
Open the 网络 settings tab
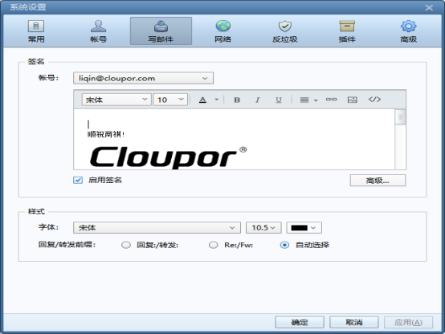pos(222,31)
